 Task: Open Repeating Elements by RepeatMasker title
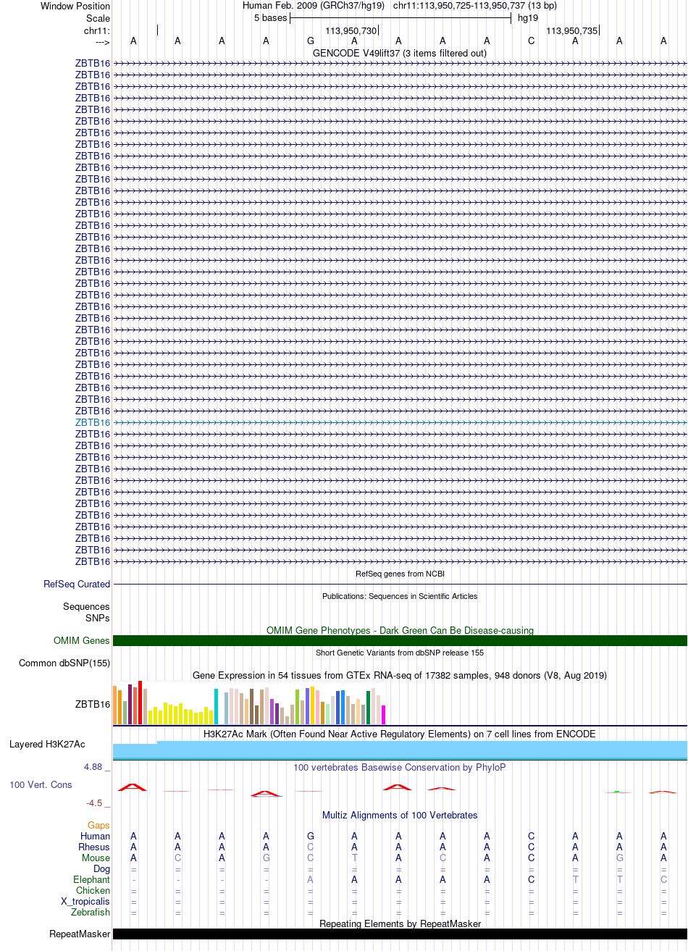pos(400,923)
